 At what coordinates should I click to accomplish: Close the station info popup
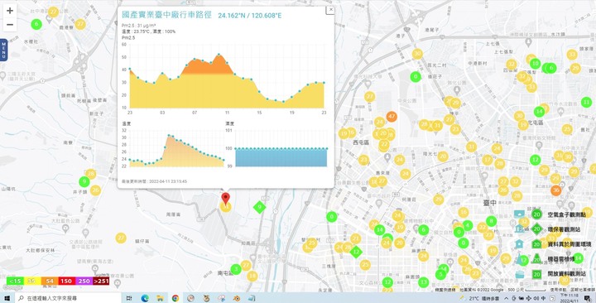(x=330, y=10)
